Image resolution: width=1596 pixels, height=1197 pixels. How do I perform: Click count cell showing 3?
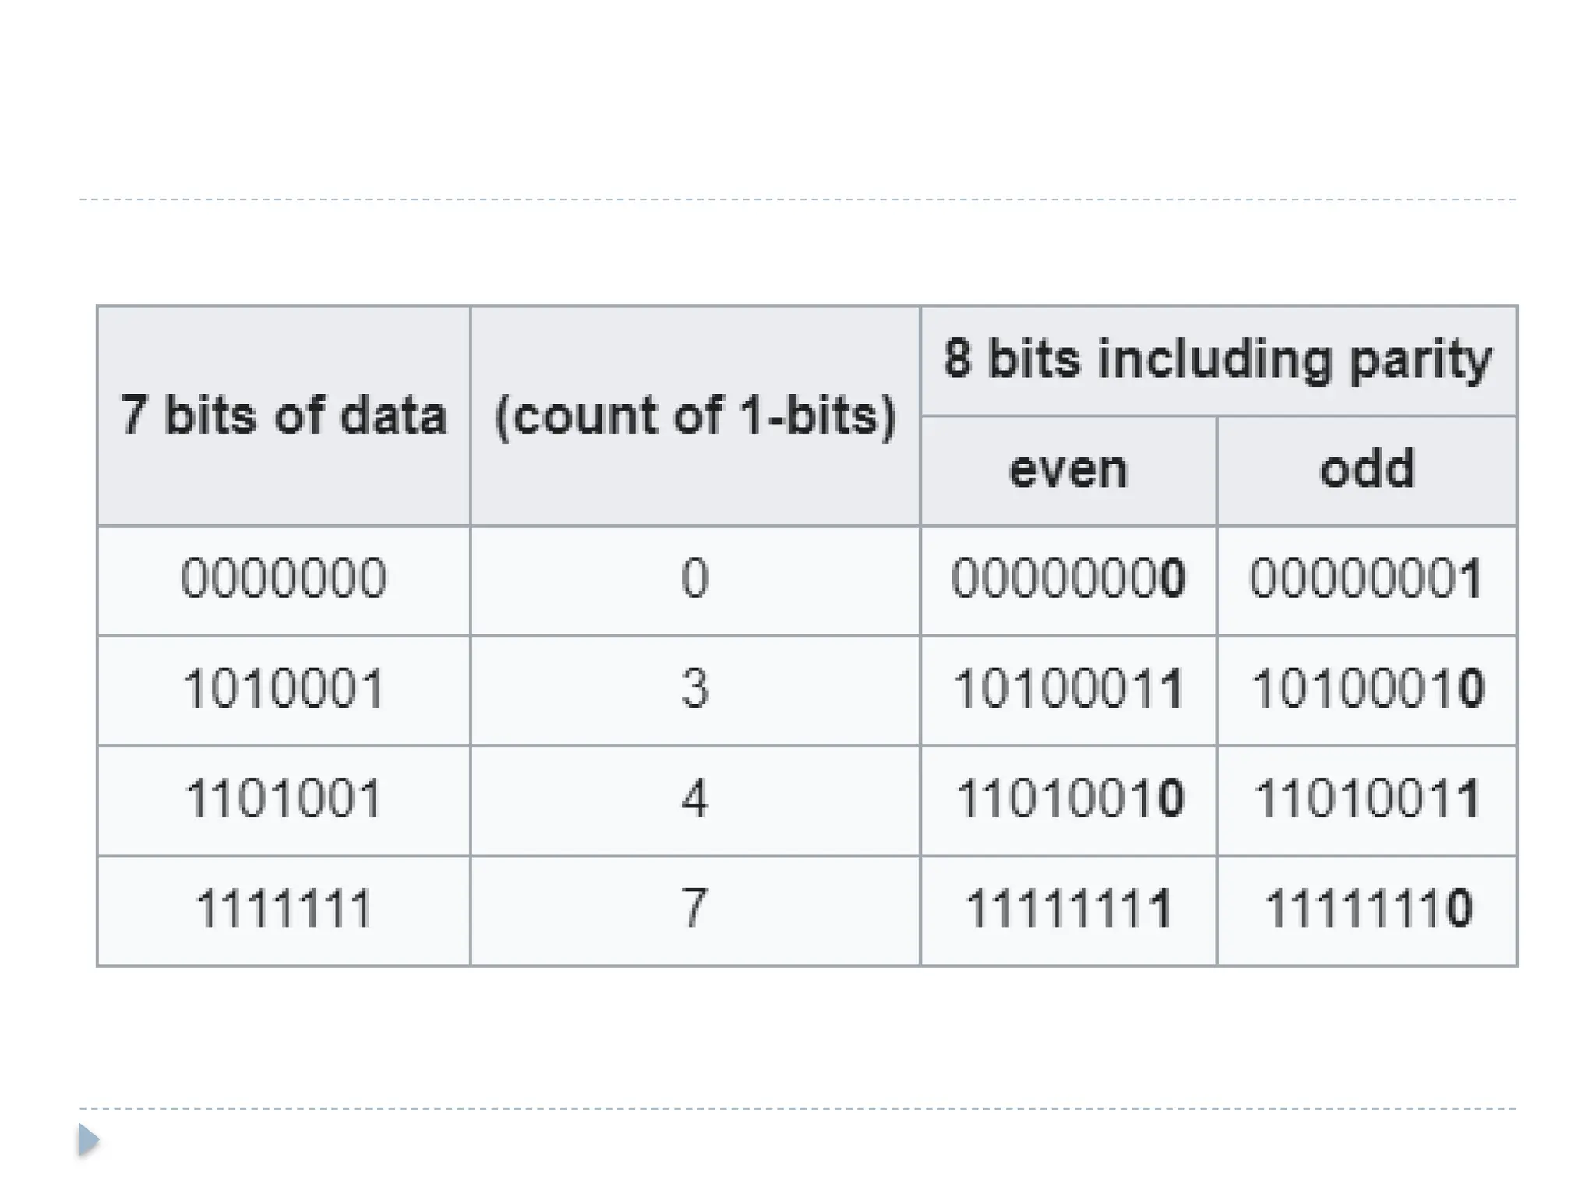pyautogui.click(x=694, y=690)
